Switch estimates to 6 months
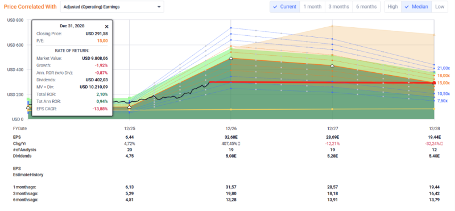455x211 pixels. tap(366, 7)
